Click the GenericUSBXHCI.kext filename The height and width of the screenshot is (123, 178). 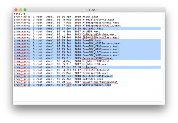[97, 58]
